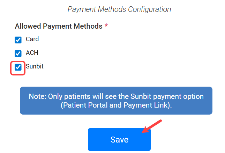This screenshot has width=225, height=153.
Task: Click "Sunbit payment option" text in the note
Action: pyautogui.click(x=172, y=96)
